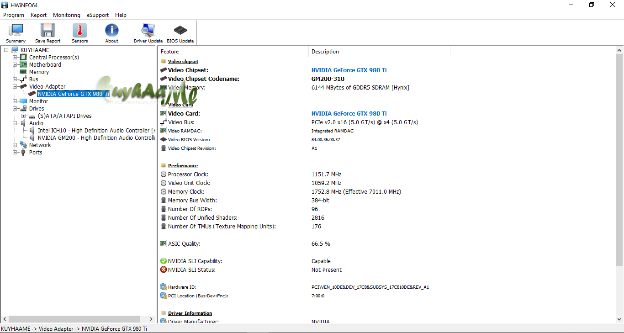Open the Program menu
The image size is (624, 333).
[x=14, y=15]
